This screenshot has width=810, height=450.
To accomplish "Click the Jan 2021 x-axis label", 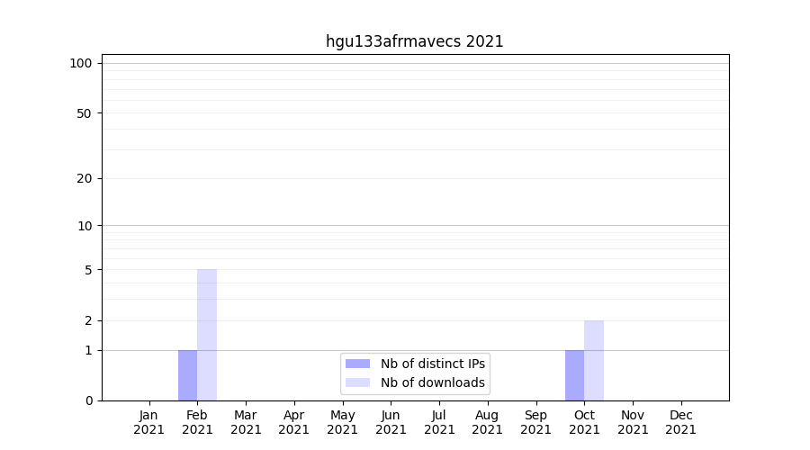I will pyautogui.click(x=149, y=422).
